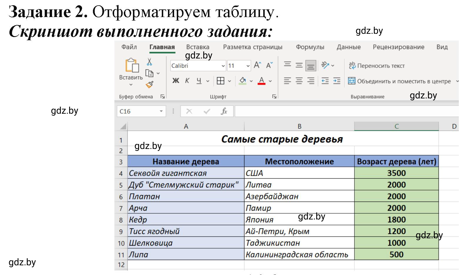Click the Paste (Вставить) clipboard icon
This screenshot has width=465, height=275.
(132, 65)
